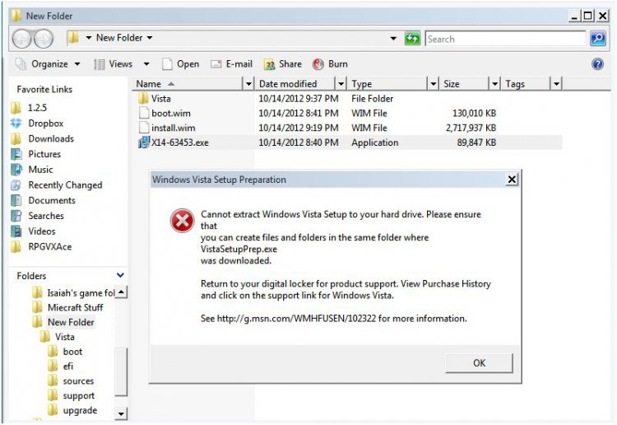Collapse the Folders pane chevron
Screen dimensions: 617x425
pos(120,275)
